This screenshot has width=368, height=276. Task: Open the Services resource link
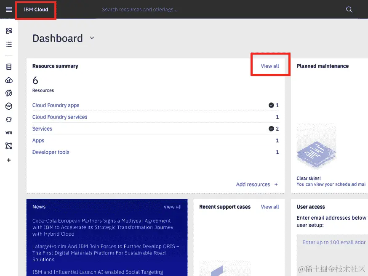coord(42,129)
